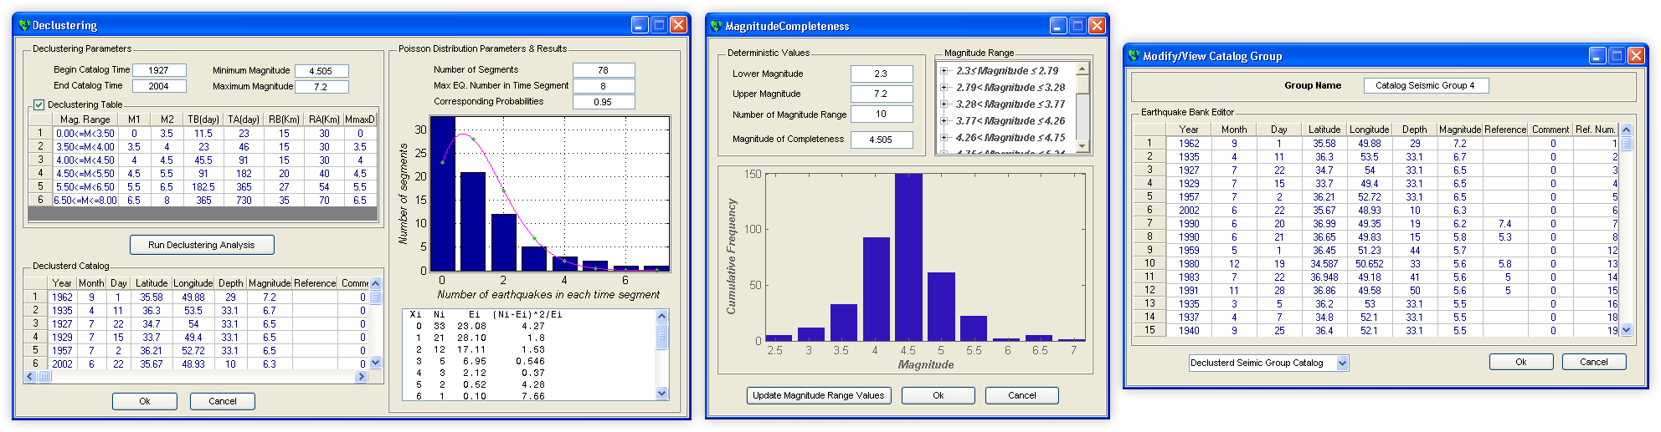1661x432 pixels.
Task: Click the Begin Catalog Time field
Action: (x=159, y=70)
